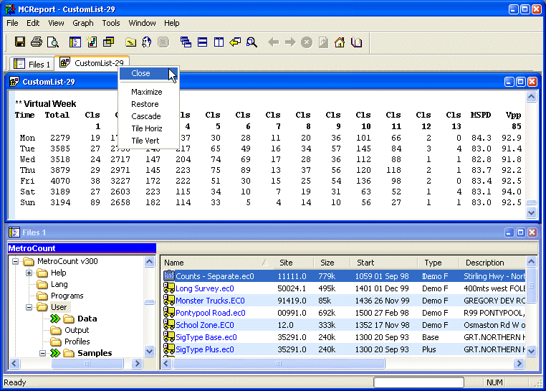Click file list scroll right arrow

(x=519, y=364)
